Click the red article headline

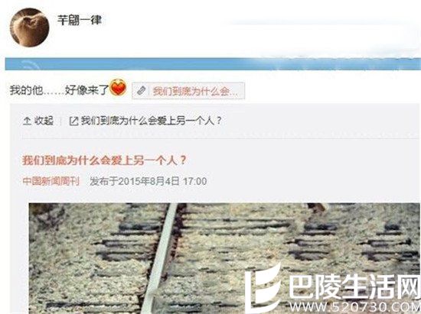click(x=104, y=160)
